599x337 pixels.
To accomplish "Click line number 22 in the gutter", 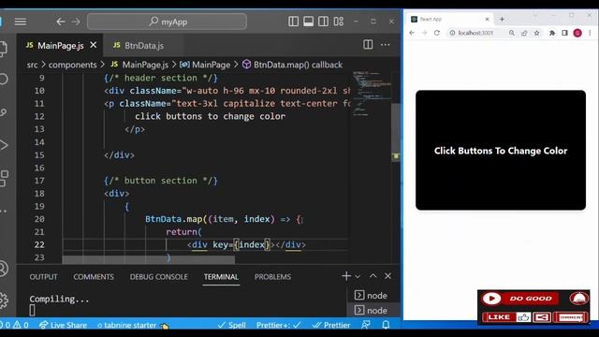I will pos(39,244).
